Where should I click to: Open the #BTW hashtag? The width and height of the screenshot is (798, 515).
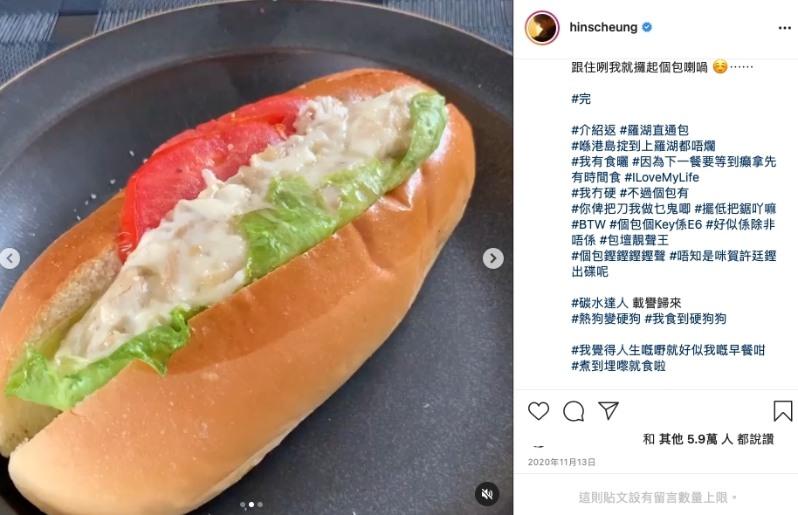tap(588, 224)
